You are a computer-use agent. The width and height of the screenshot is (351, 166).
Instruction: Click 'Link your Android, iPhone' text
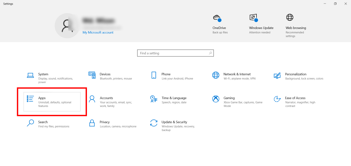[177, 78]
